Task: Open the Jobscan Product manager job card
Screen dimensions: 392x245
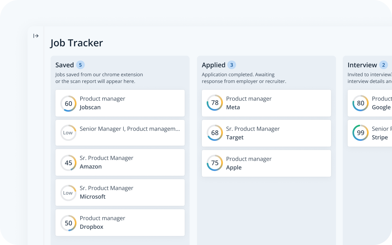Action: click(120, 103)
